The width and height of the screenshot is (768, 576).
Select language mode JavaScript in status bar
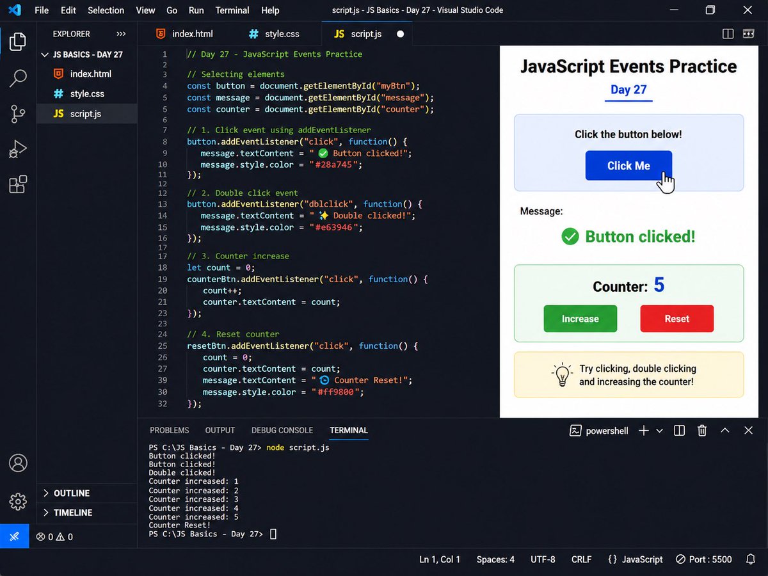pos(635,559)
